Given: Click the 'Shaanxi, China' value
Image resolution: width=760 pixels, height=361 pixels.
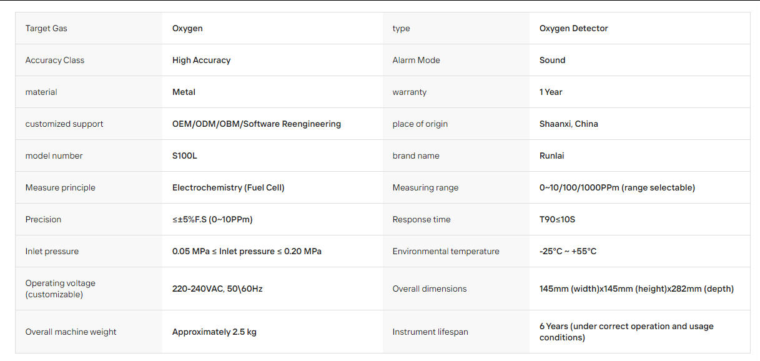Looking at the screenshot, I should (569, 124).
